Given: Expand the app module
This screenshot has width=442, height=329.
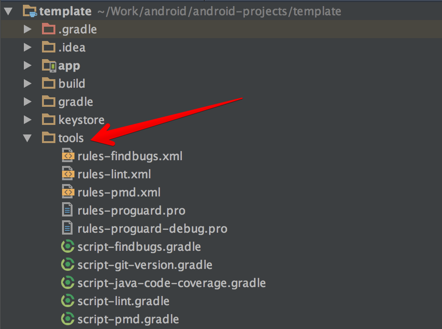Looking at the screenshot, I should pos(27,66).
